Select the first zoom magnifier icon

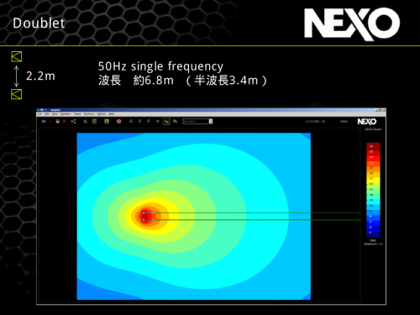[x=131, y=121]
